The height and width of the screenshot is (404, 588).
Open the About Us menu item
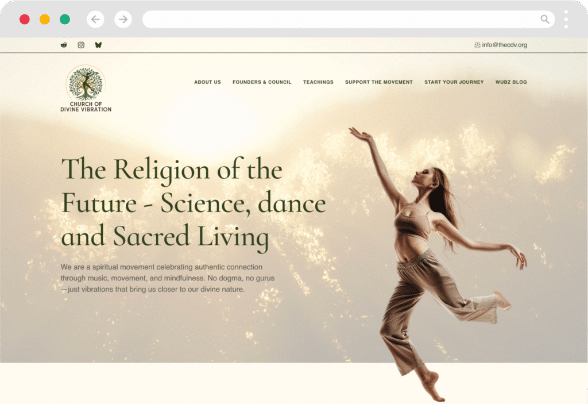click(x=207, y=82)
